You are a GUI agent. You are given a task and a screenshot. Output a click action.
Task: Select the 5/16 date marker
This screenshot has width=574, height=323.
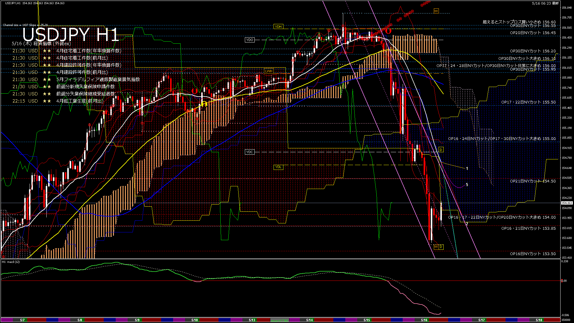[x=424, y=320]
